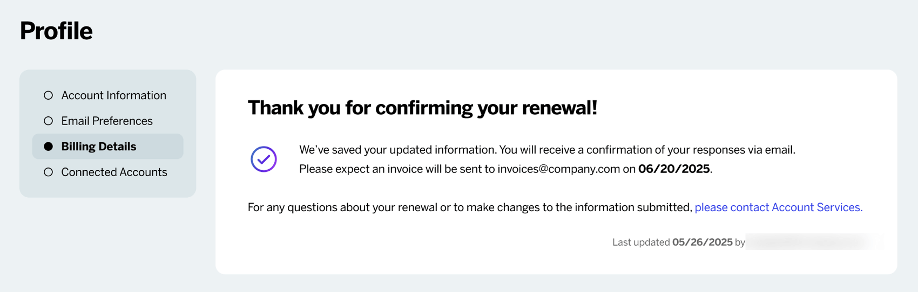Click the Profile page heading
Image resolution: width=918 pixels, height=292 pixels.
56,31
